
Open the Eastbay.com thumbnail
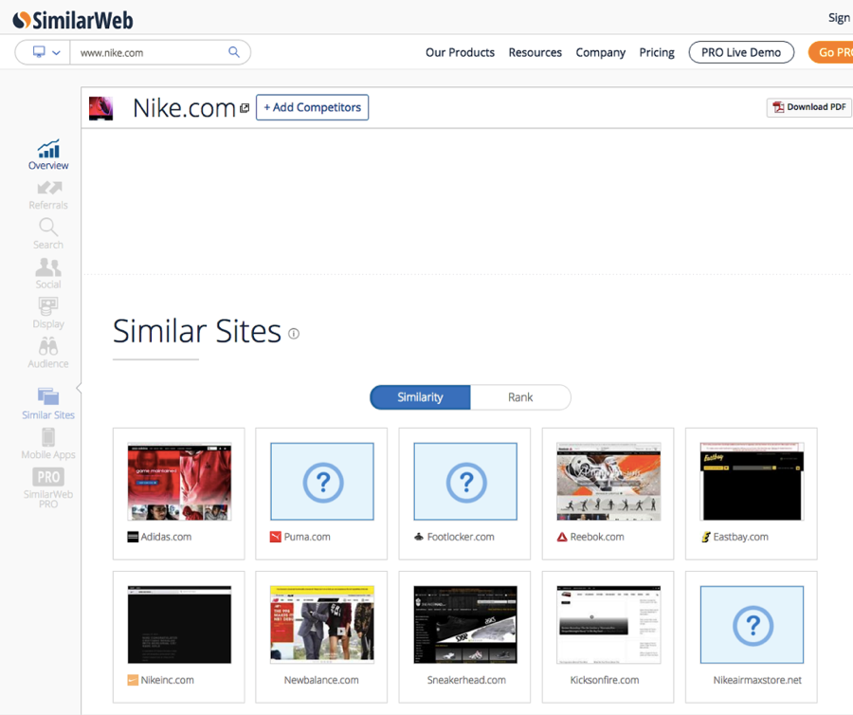point(752,482)
